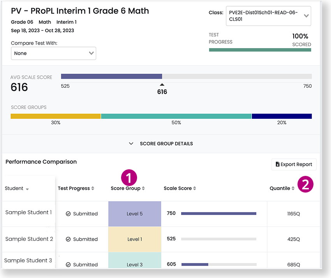This screenshot has width=331, height=278.
Task: Click the numbered callout 2 marker
Action: [305, 184]
